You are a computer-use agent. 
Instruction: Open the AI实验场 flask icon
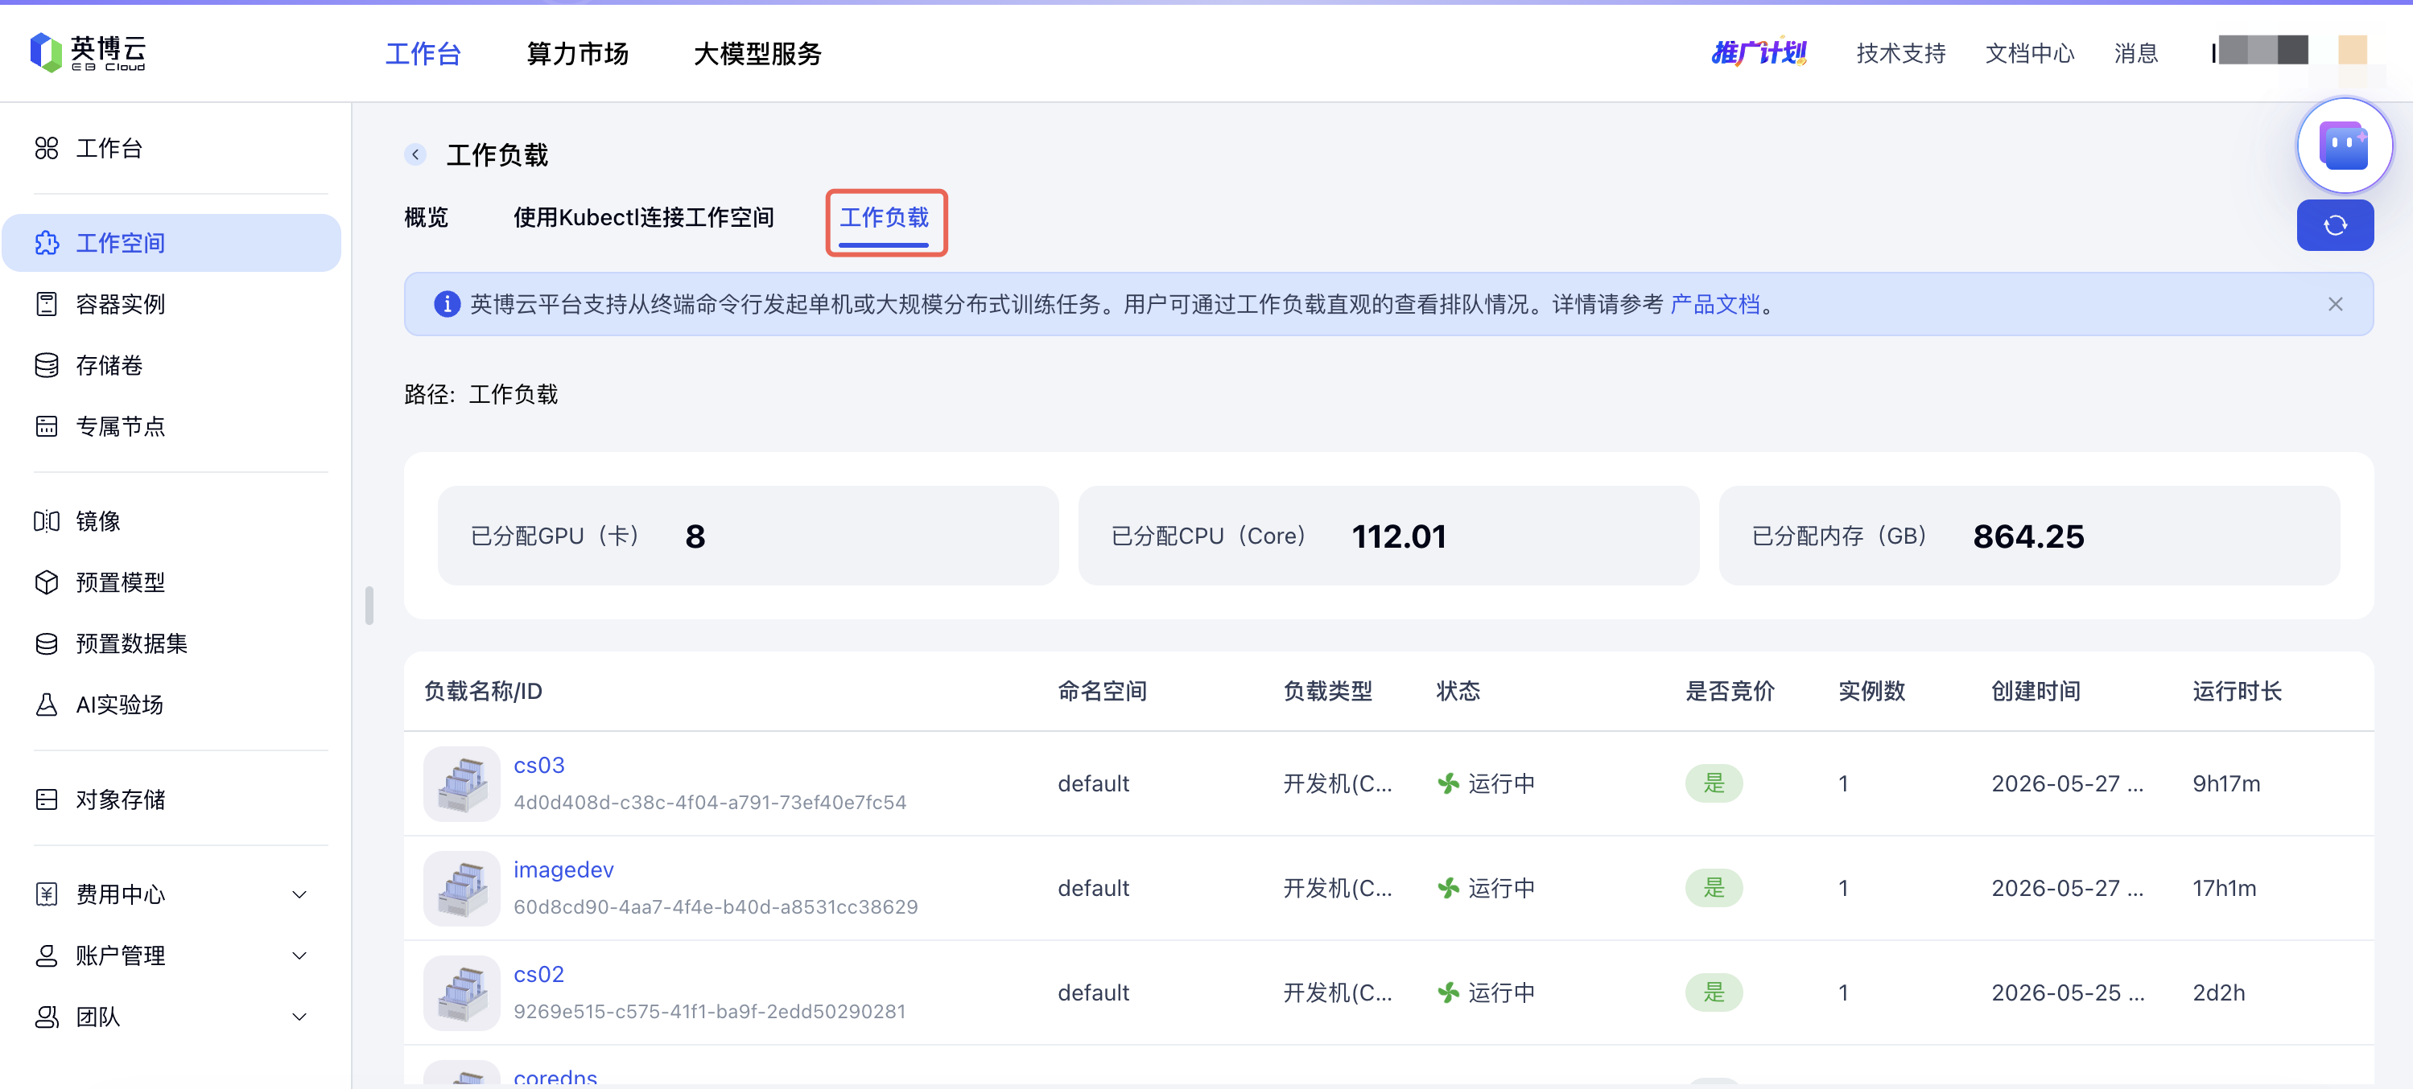pyautogui.click(x=46, y=705)
